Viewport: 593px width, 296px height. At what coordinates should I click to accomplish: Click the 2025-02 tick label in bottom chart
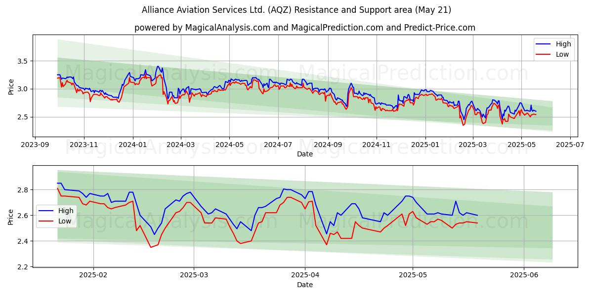(x=93, y=275)
